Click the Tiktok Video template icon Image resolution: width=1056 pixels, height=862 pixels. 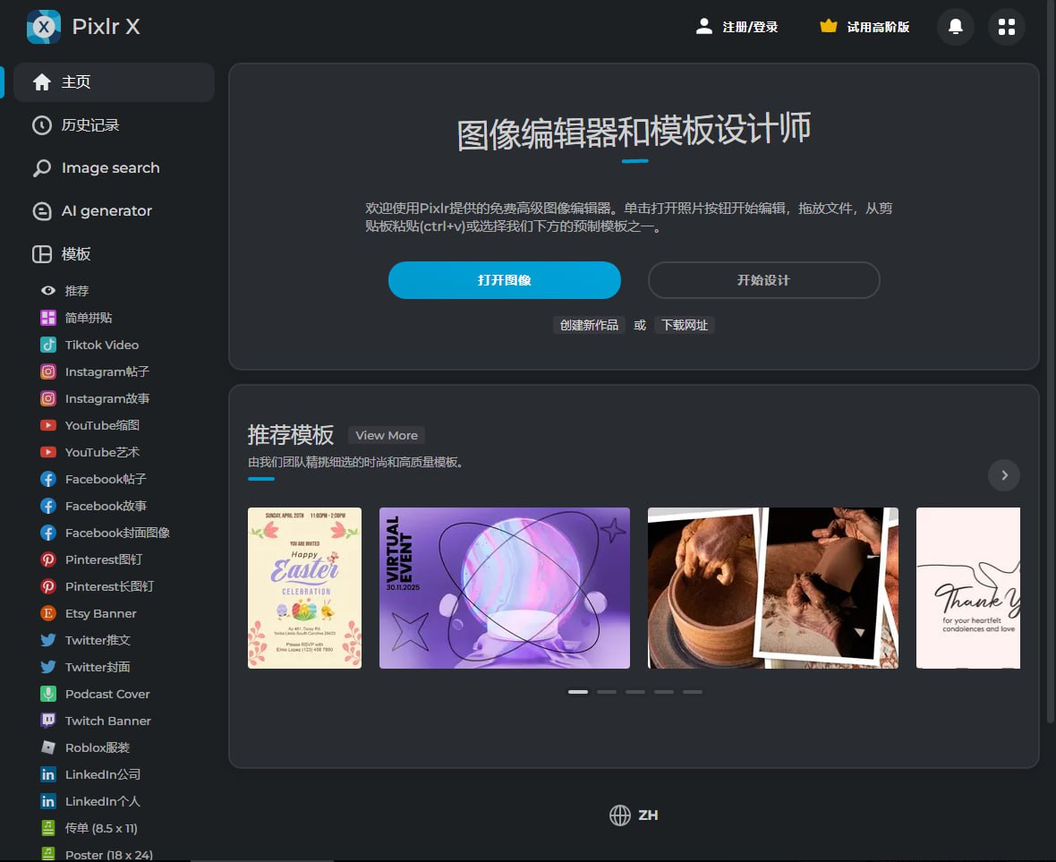48,345
